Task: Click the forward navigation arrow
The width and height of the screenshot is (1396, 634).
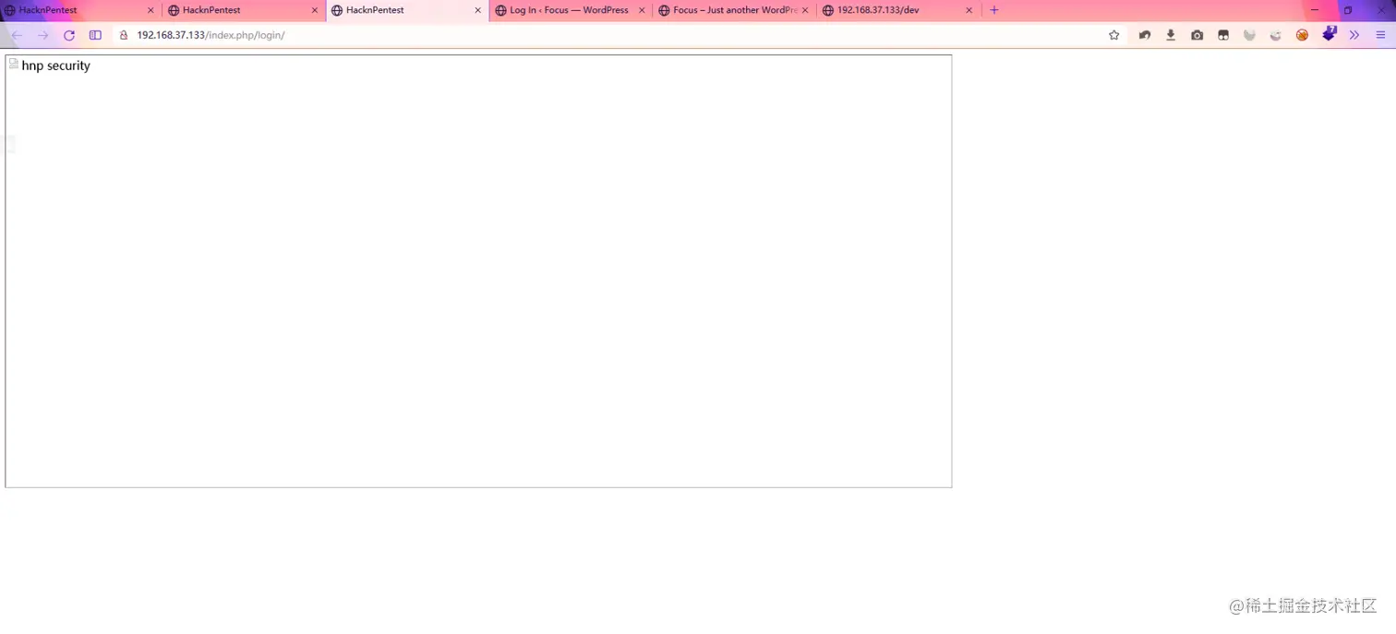Action: 42,35
